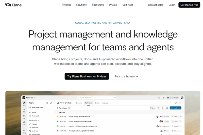Image resolution: width=203 pixels, height=135 pixels.
Task: Click Get started free button
Action: (189, 5)
